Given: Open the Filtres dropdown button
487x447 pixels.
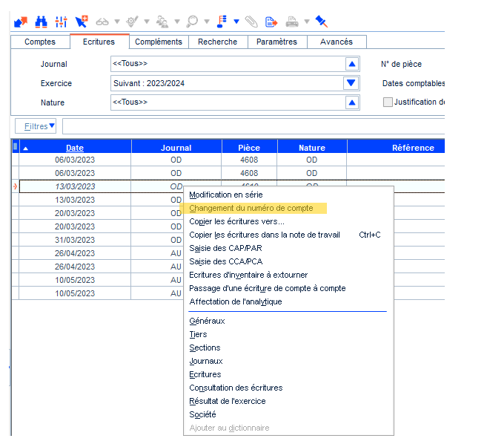Looking at the screenshot, I should coord(36,126).
